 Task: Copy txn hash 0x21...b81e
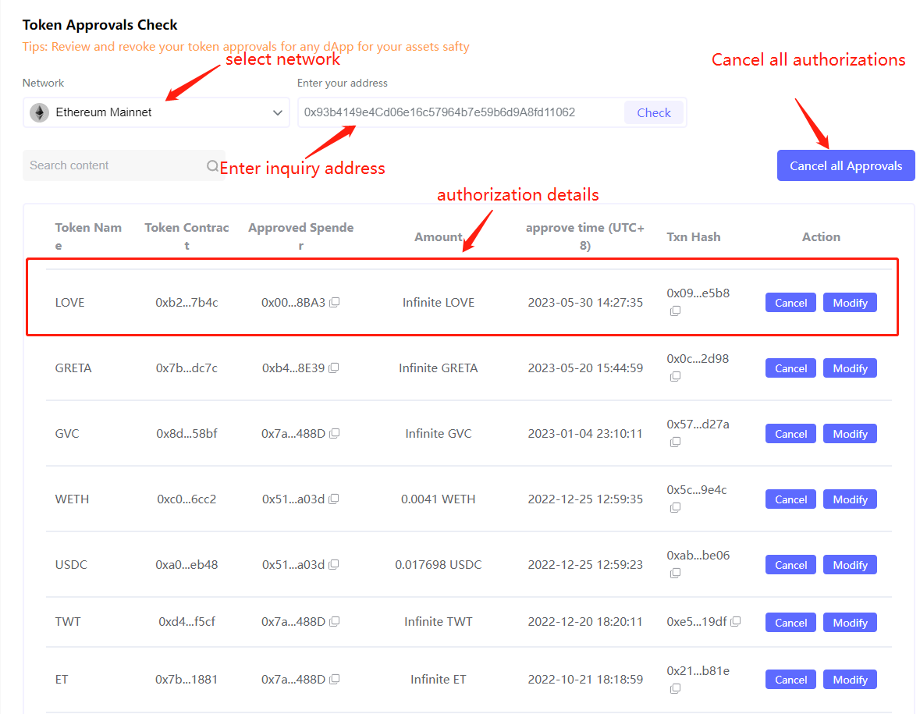[675, 688]
